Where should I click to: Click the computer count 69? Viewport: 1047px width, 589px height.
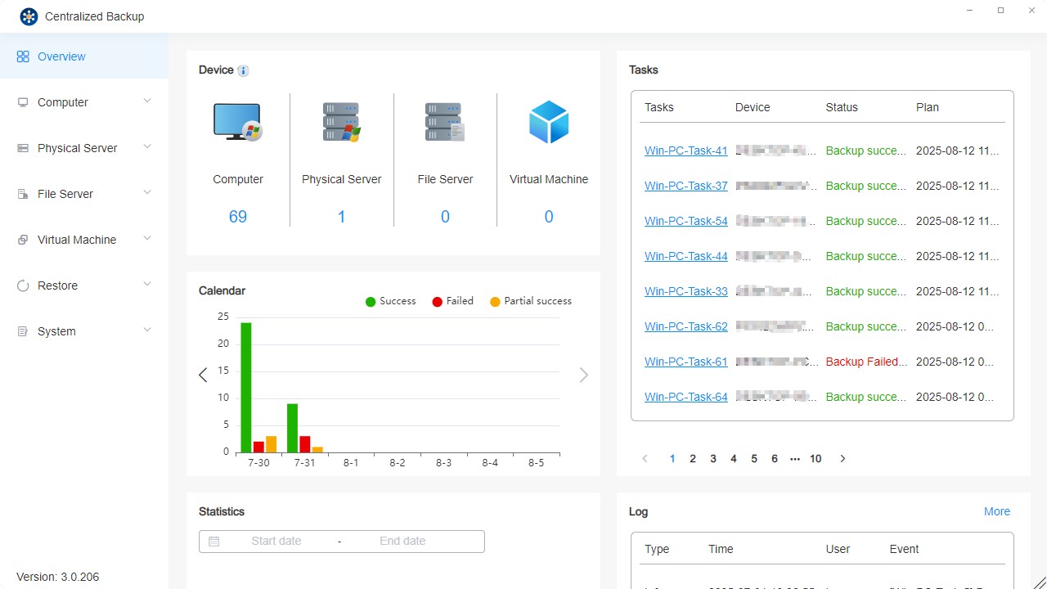tap(238, 217)
